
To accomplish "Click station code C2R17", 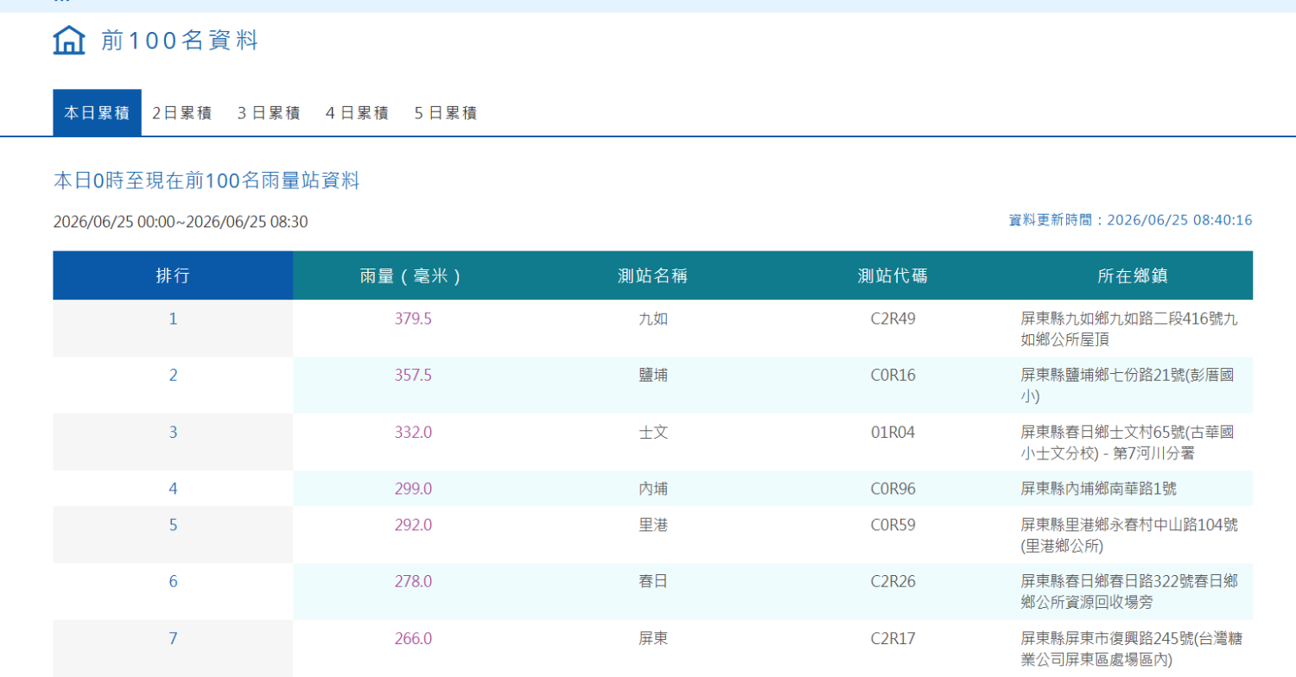I will point(893,639).
